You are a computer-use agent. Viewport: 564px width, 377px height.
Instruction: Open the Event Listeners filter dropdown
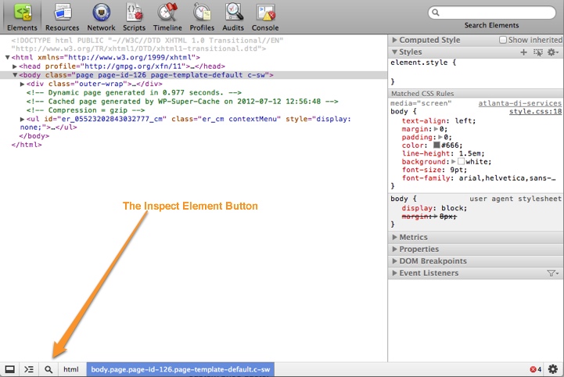pos(553,274)
